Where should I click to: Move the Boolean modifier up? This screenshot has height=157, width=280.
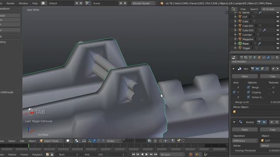pyautogui.click(x=272, y=122)
